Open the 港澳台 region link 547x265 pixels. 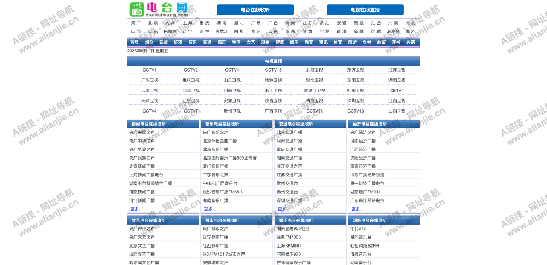click(393, 31)
